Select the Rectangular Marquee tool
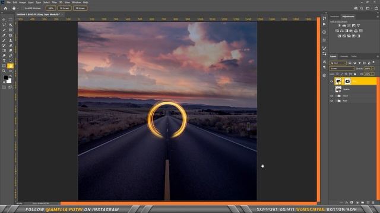 11,20
